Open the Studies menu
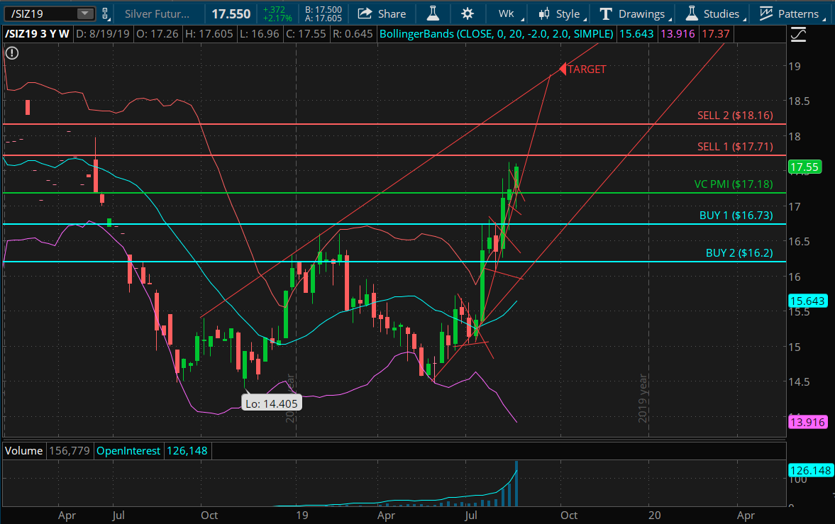 pyautogui.click(x=720, y=13)
